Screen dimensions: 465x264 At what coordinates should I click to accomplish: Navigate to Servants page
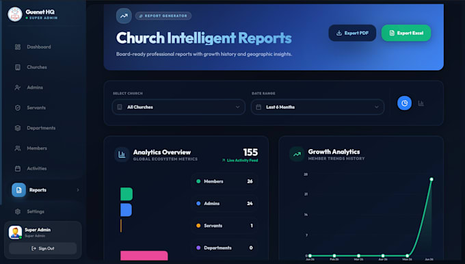point(36,107)
